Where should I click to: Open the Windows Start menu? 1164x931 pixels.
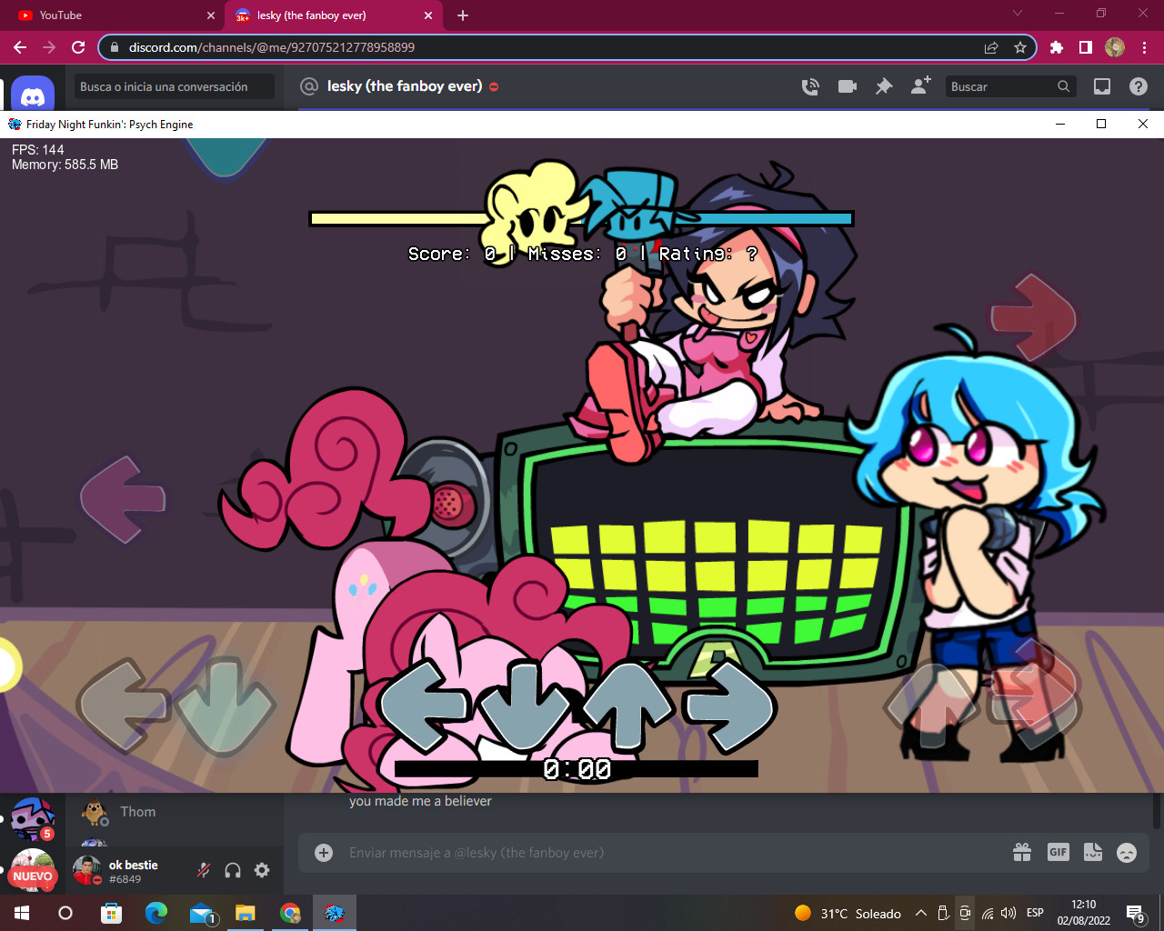tap(22, 913)
